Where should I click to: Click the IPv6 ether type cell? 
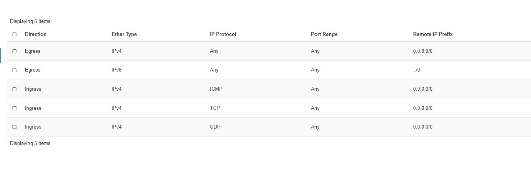(117, 70)
